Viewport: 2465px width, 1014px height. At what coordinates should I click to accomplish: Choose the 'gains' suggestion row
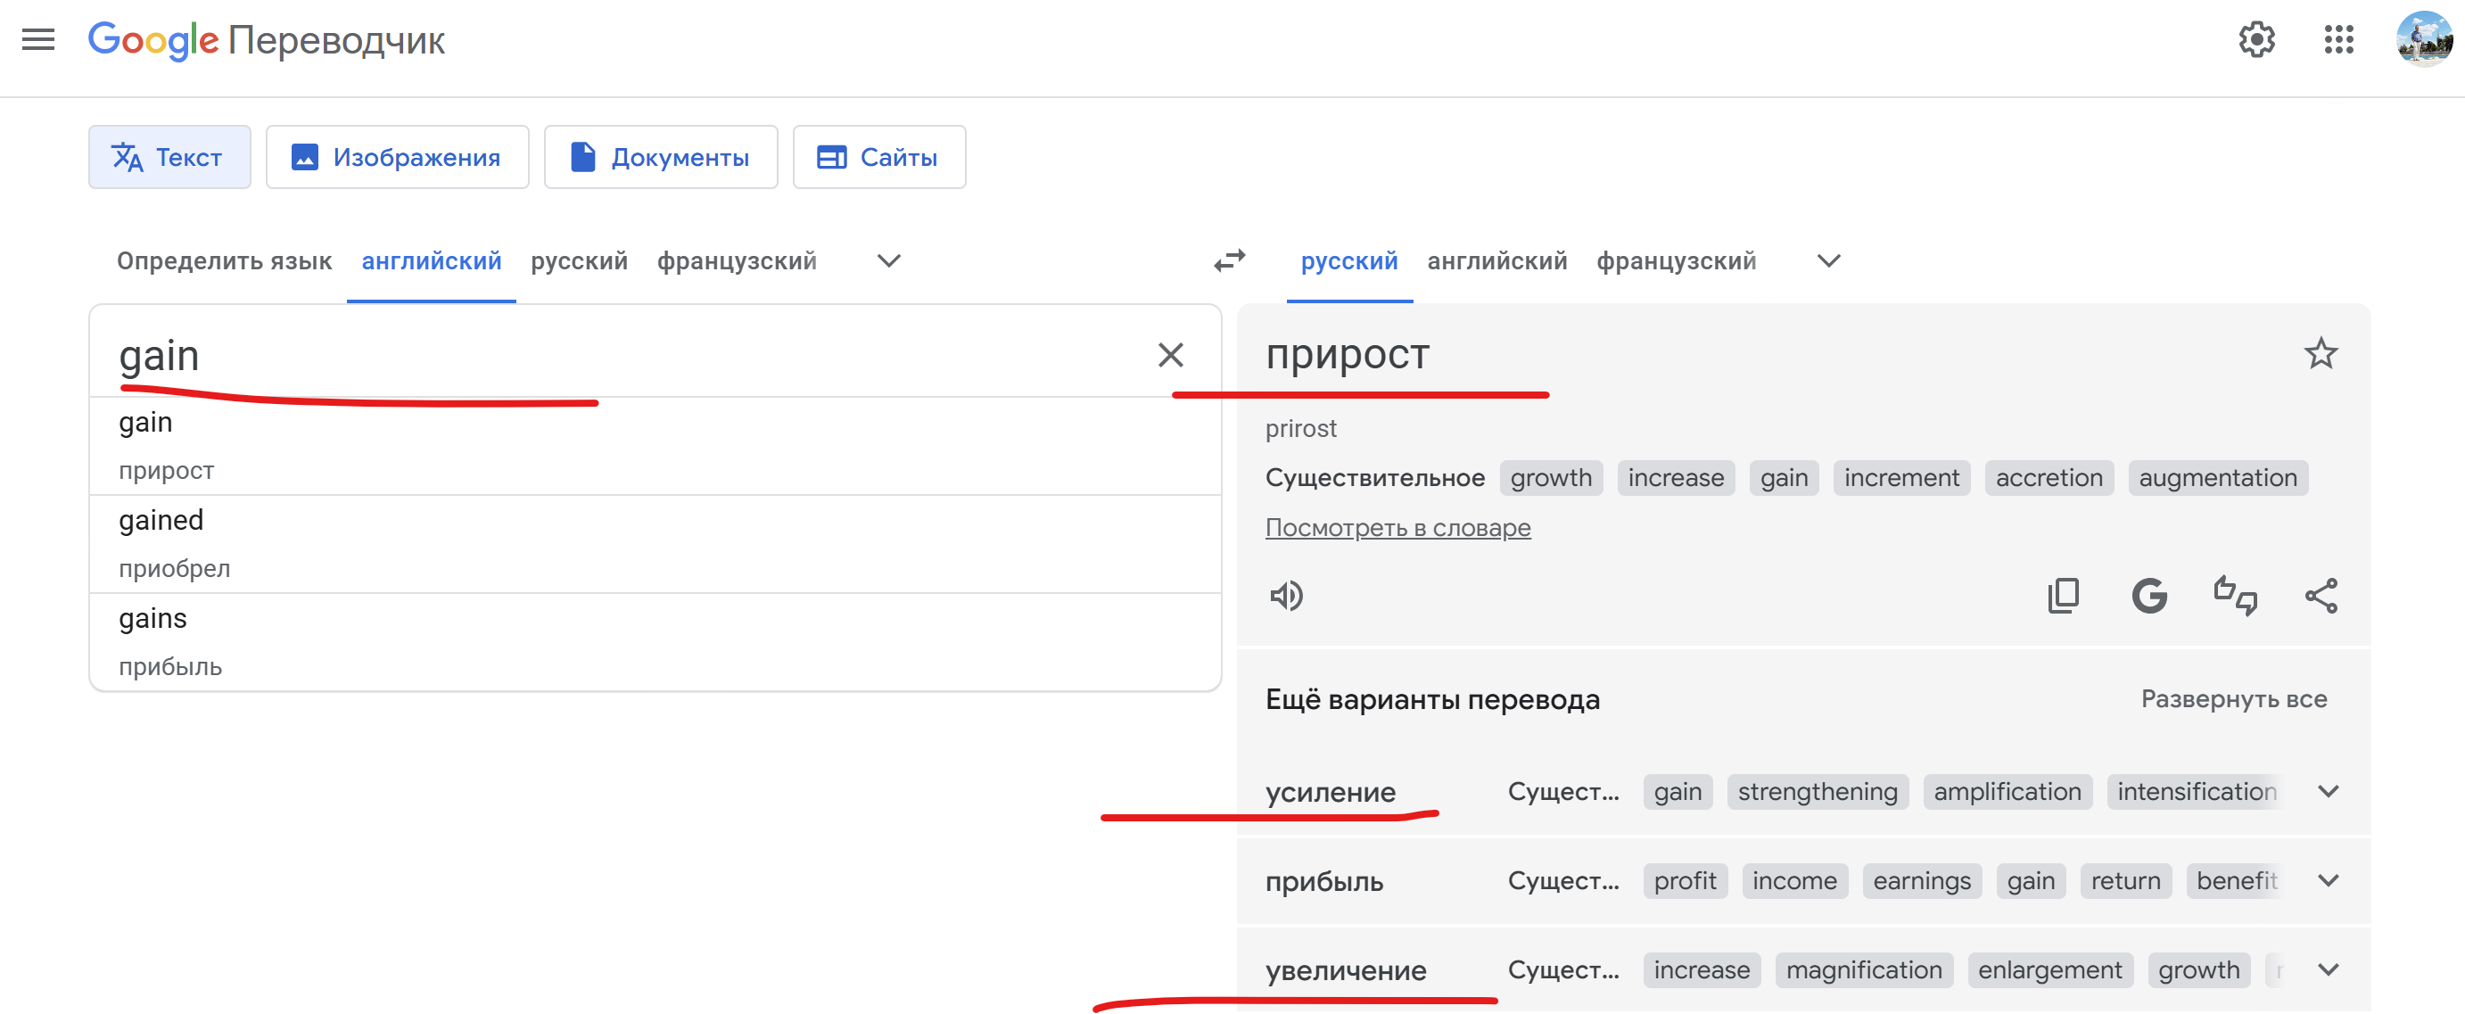655,642
